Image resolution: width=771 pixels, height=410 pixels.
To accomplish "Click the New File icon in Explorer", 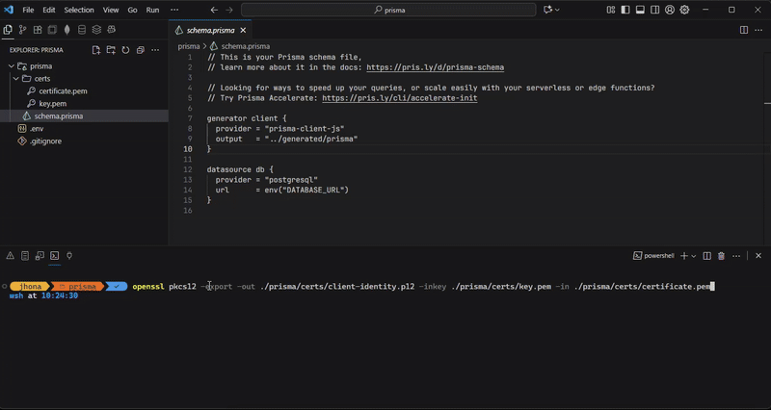I will 95,49.
